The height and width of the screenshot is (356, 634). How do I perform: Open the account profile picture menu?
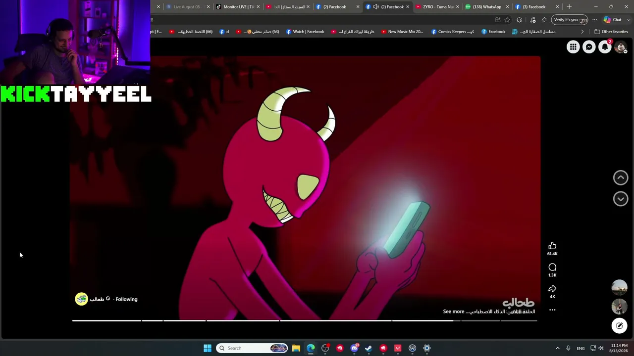pyautogui.click(x=621, y=47)
